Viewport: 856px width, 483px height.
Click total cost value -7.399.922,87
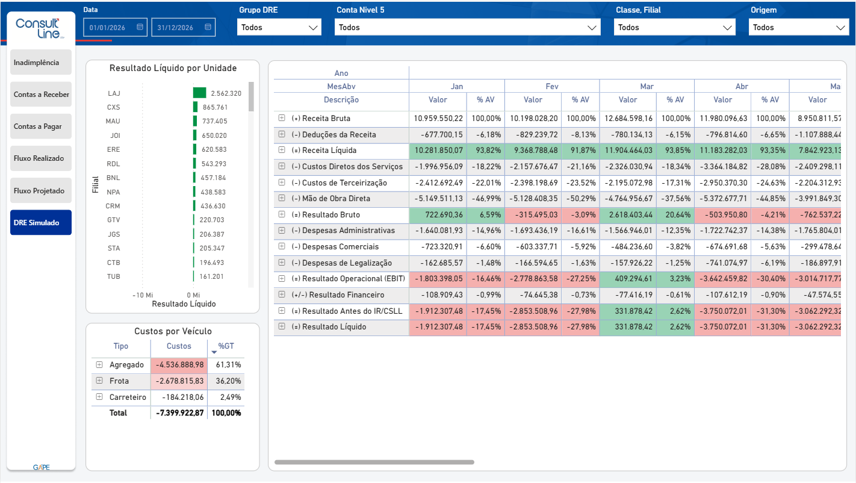click(x=180, y=413)
